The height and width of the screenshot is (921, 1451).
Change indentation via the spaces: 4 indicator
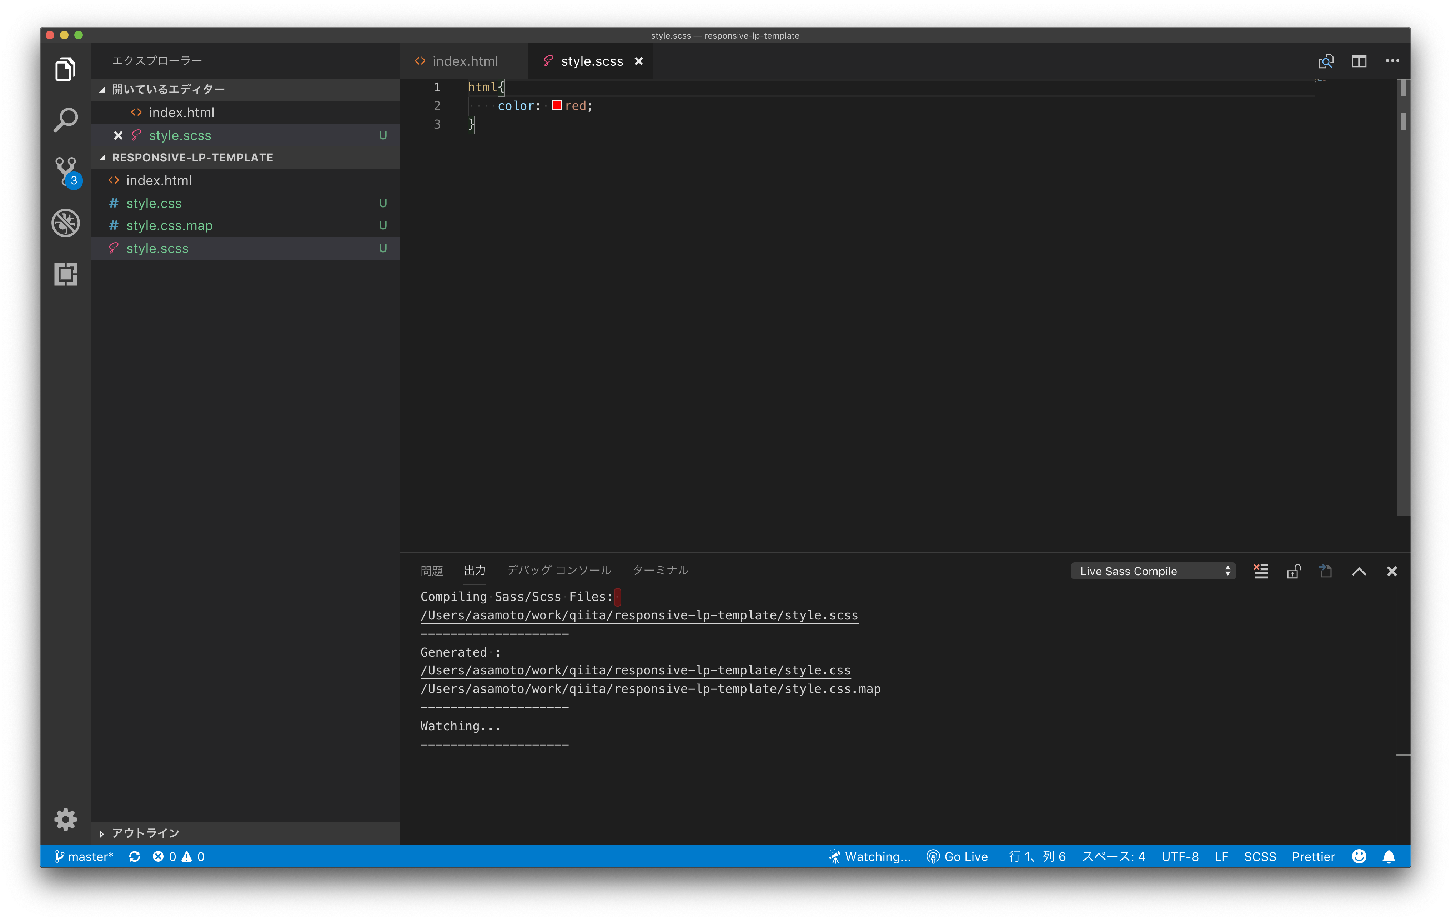(x=1114, y=856)
